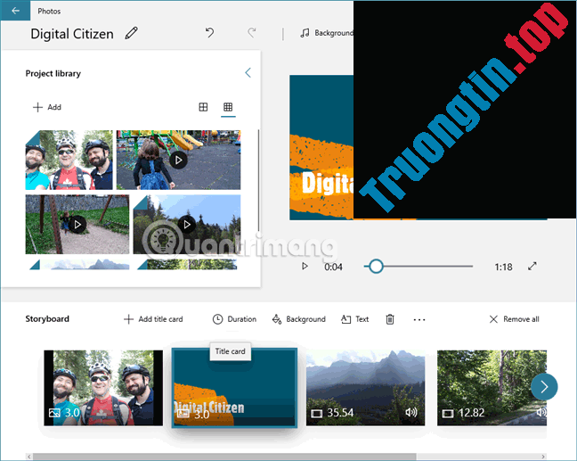Switch library to small grid view

point(228,107)
